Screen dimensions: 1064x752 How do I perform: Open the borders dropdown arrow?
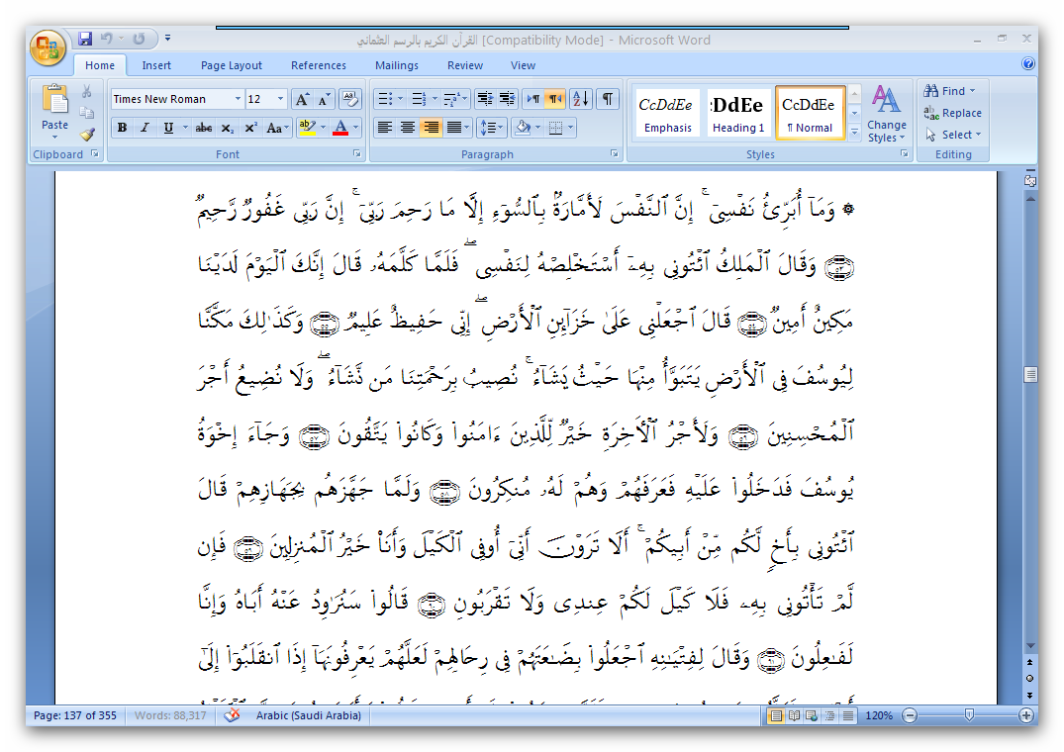tap(571, 128)
